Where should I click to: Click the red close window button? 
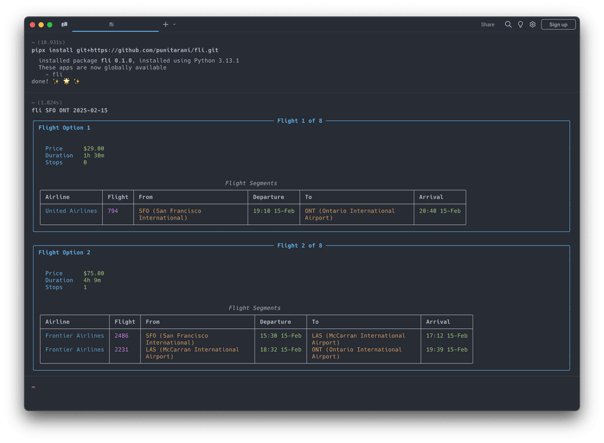tap(32, 25)
